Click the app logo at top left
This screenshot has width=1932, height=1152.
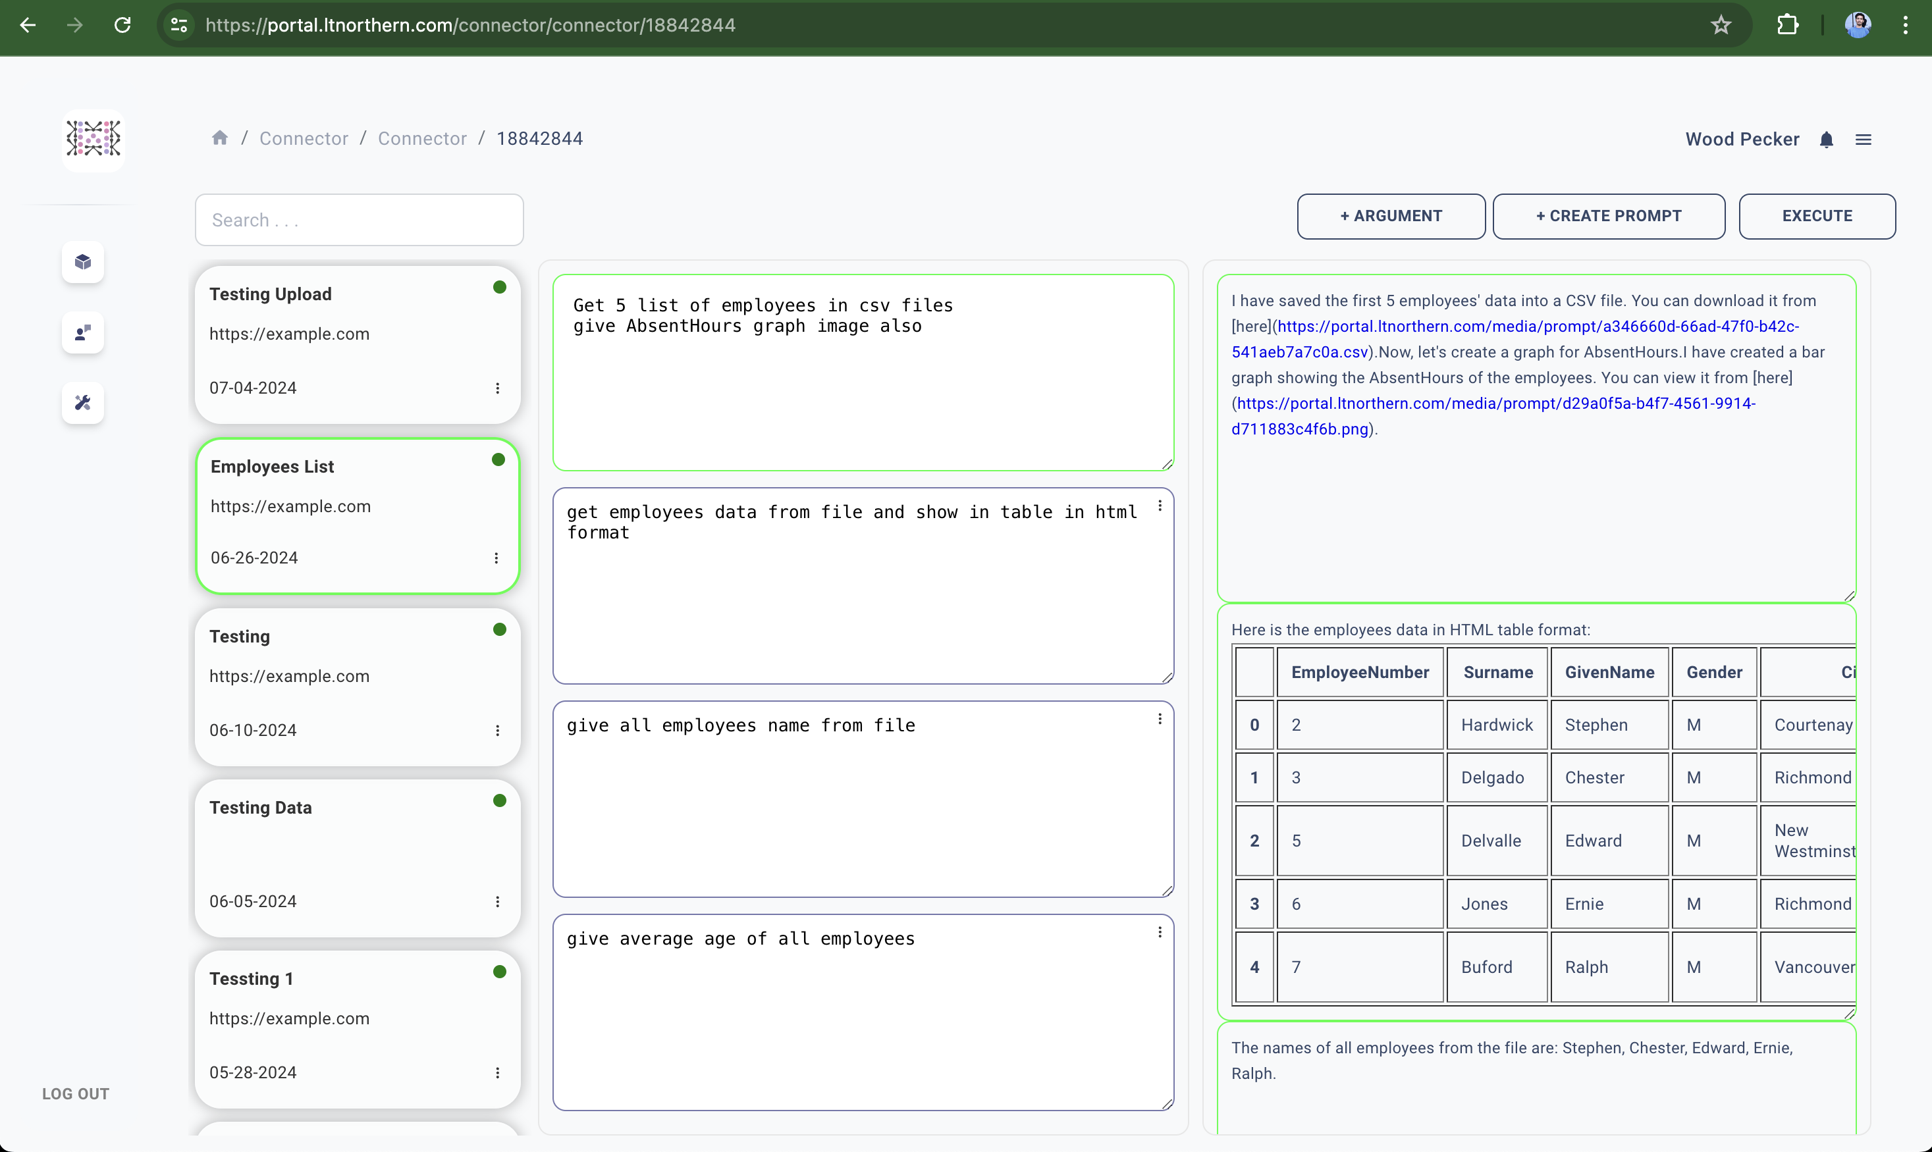pos(94,139)
